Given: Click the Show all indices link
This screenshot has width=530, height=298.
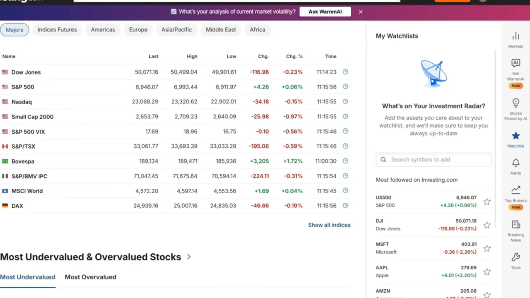Looking at the screenshot, I should click(329, 225).
